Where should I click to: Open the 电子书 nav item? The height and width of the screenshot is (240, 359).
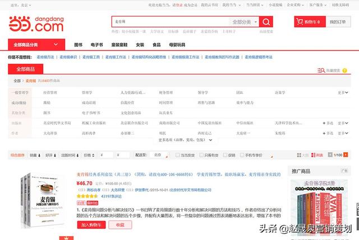point(96,45)
